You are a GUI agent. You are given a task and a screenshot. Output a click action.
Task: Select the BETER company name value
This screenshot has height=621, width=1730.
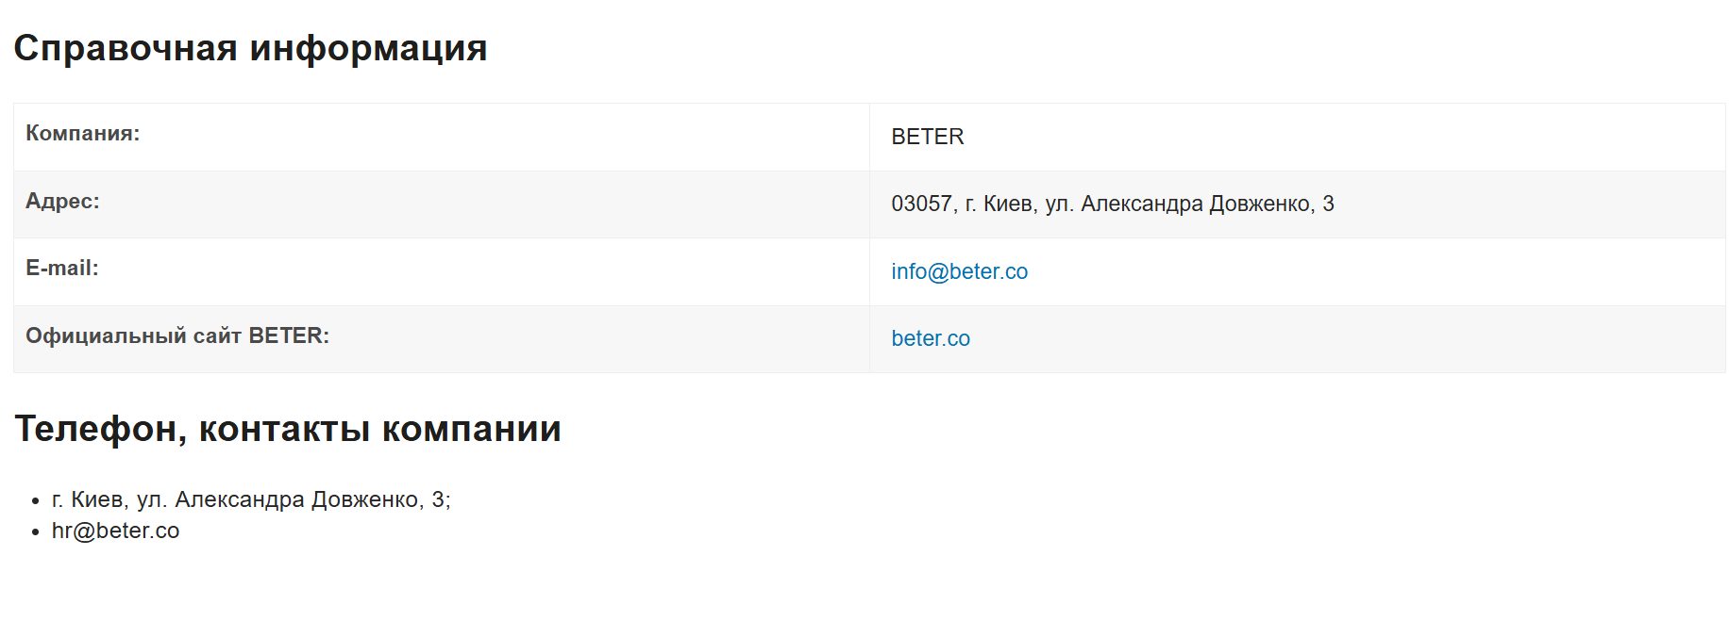(x=927, y=137)
